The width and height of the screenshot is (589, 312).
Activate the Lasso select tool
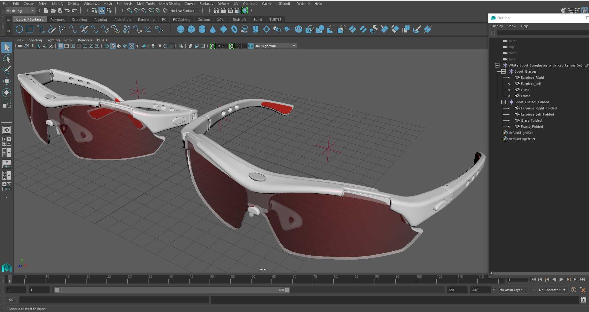pyautogui.click(x=7, y=59)
